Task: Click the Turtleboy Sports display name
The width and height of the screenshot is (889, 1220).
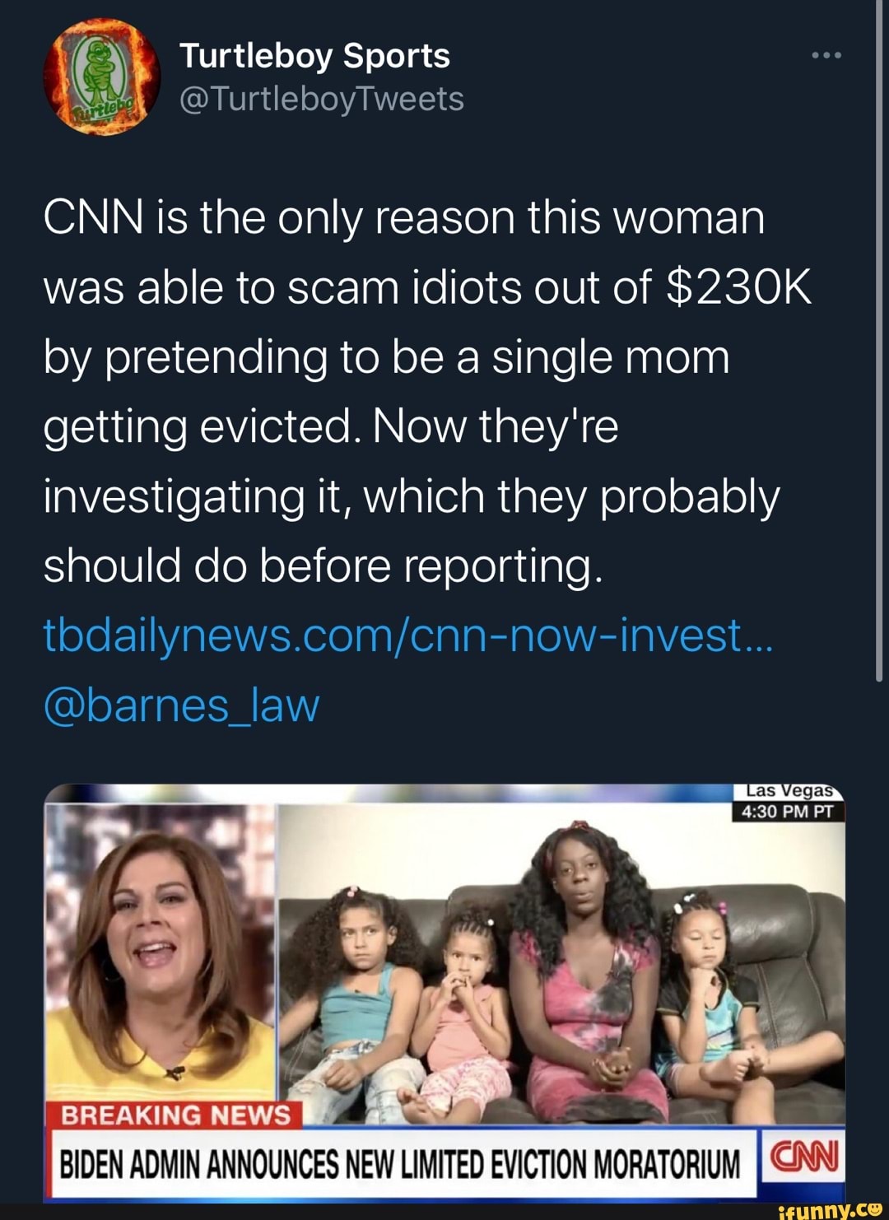Action: (314, 56)
